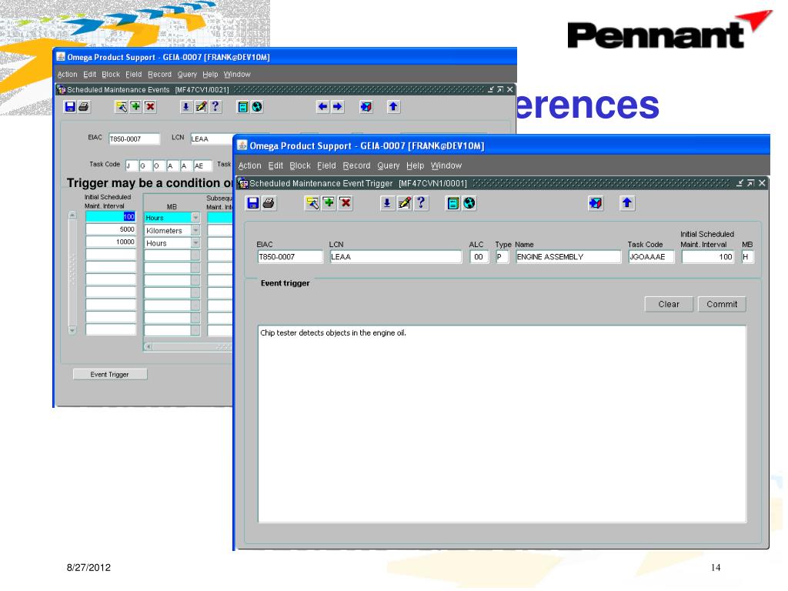788x591 pixels.
Task: Click blue down-arrow icon in Event Trigger toolbar
Action: 387,203
